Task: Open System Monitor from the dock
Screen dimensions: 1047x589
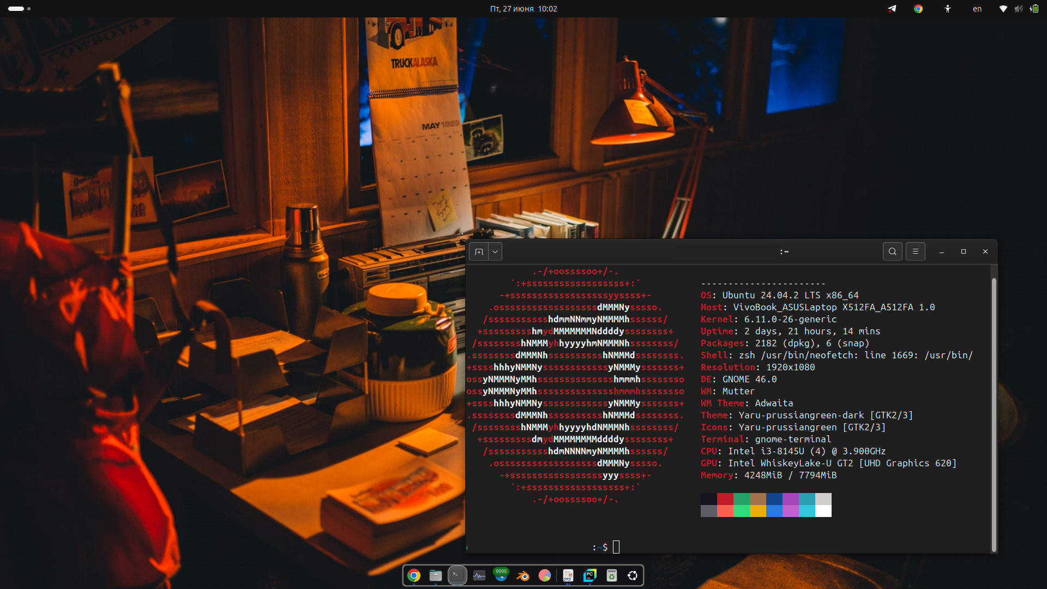Action: click(x=479, y=575)
